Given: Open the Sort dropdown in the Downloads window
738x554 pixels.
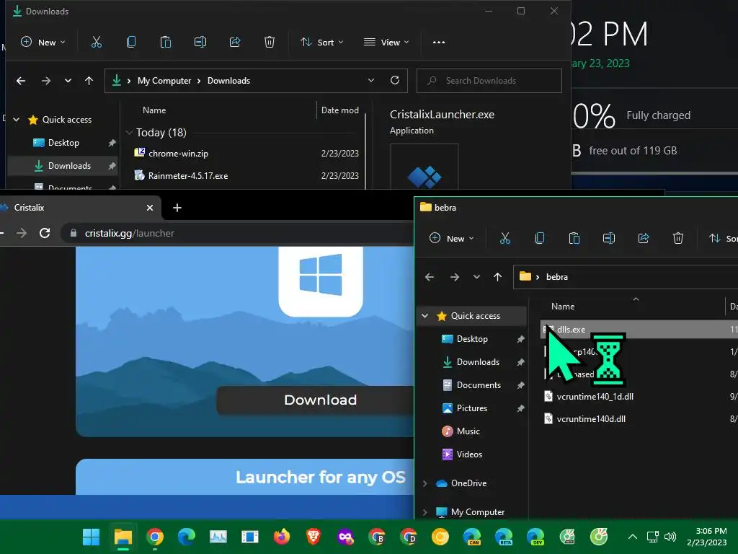Looking at the screenshot, I should tap(322, 43).
